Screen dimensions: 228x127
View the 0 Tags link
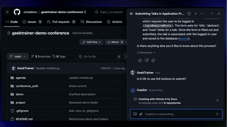59,57
